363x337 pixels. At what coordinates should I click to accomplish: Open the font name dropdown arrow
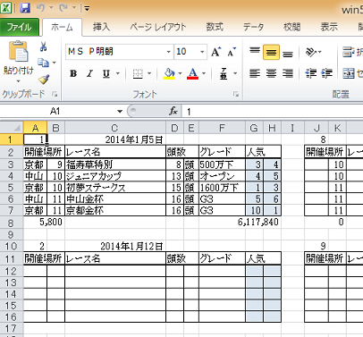[x=169, y=52]
